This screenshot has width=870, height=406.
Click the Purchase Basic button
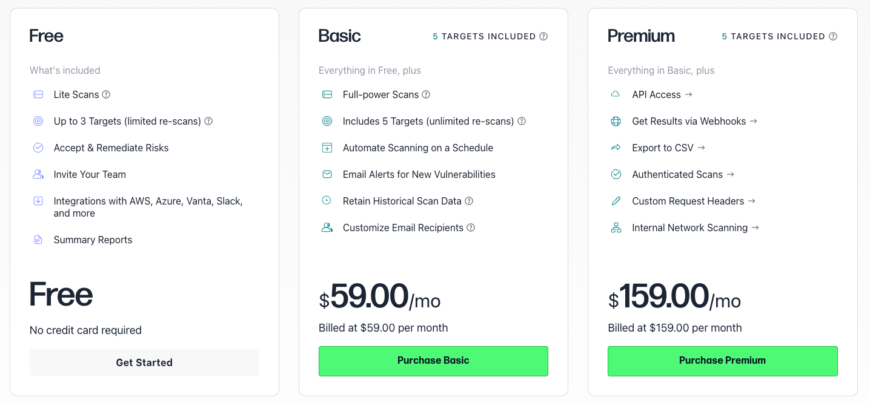click(x=433, y=361)
